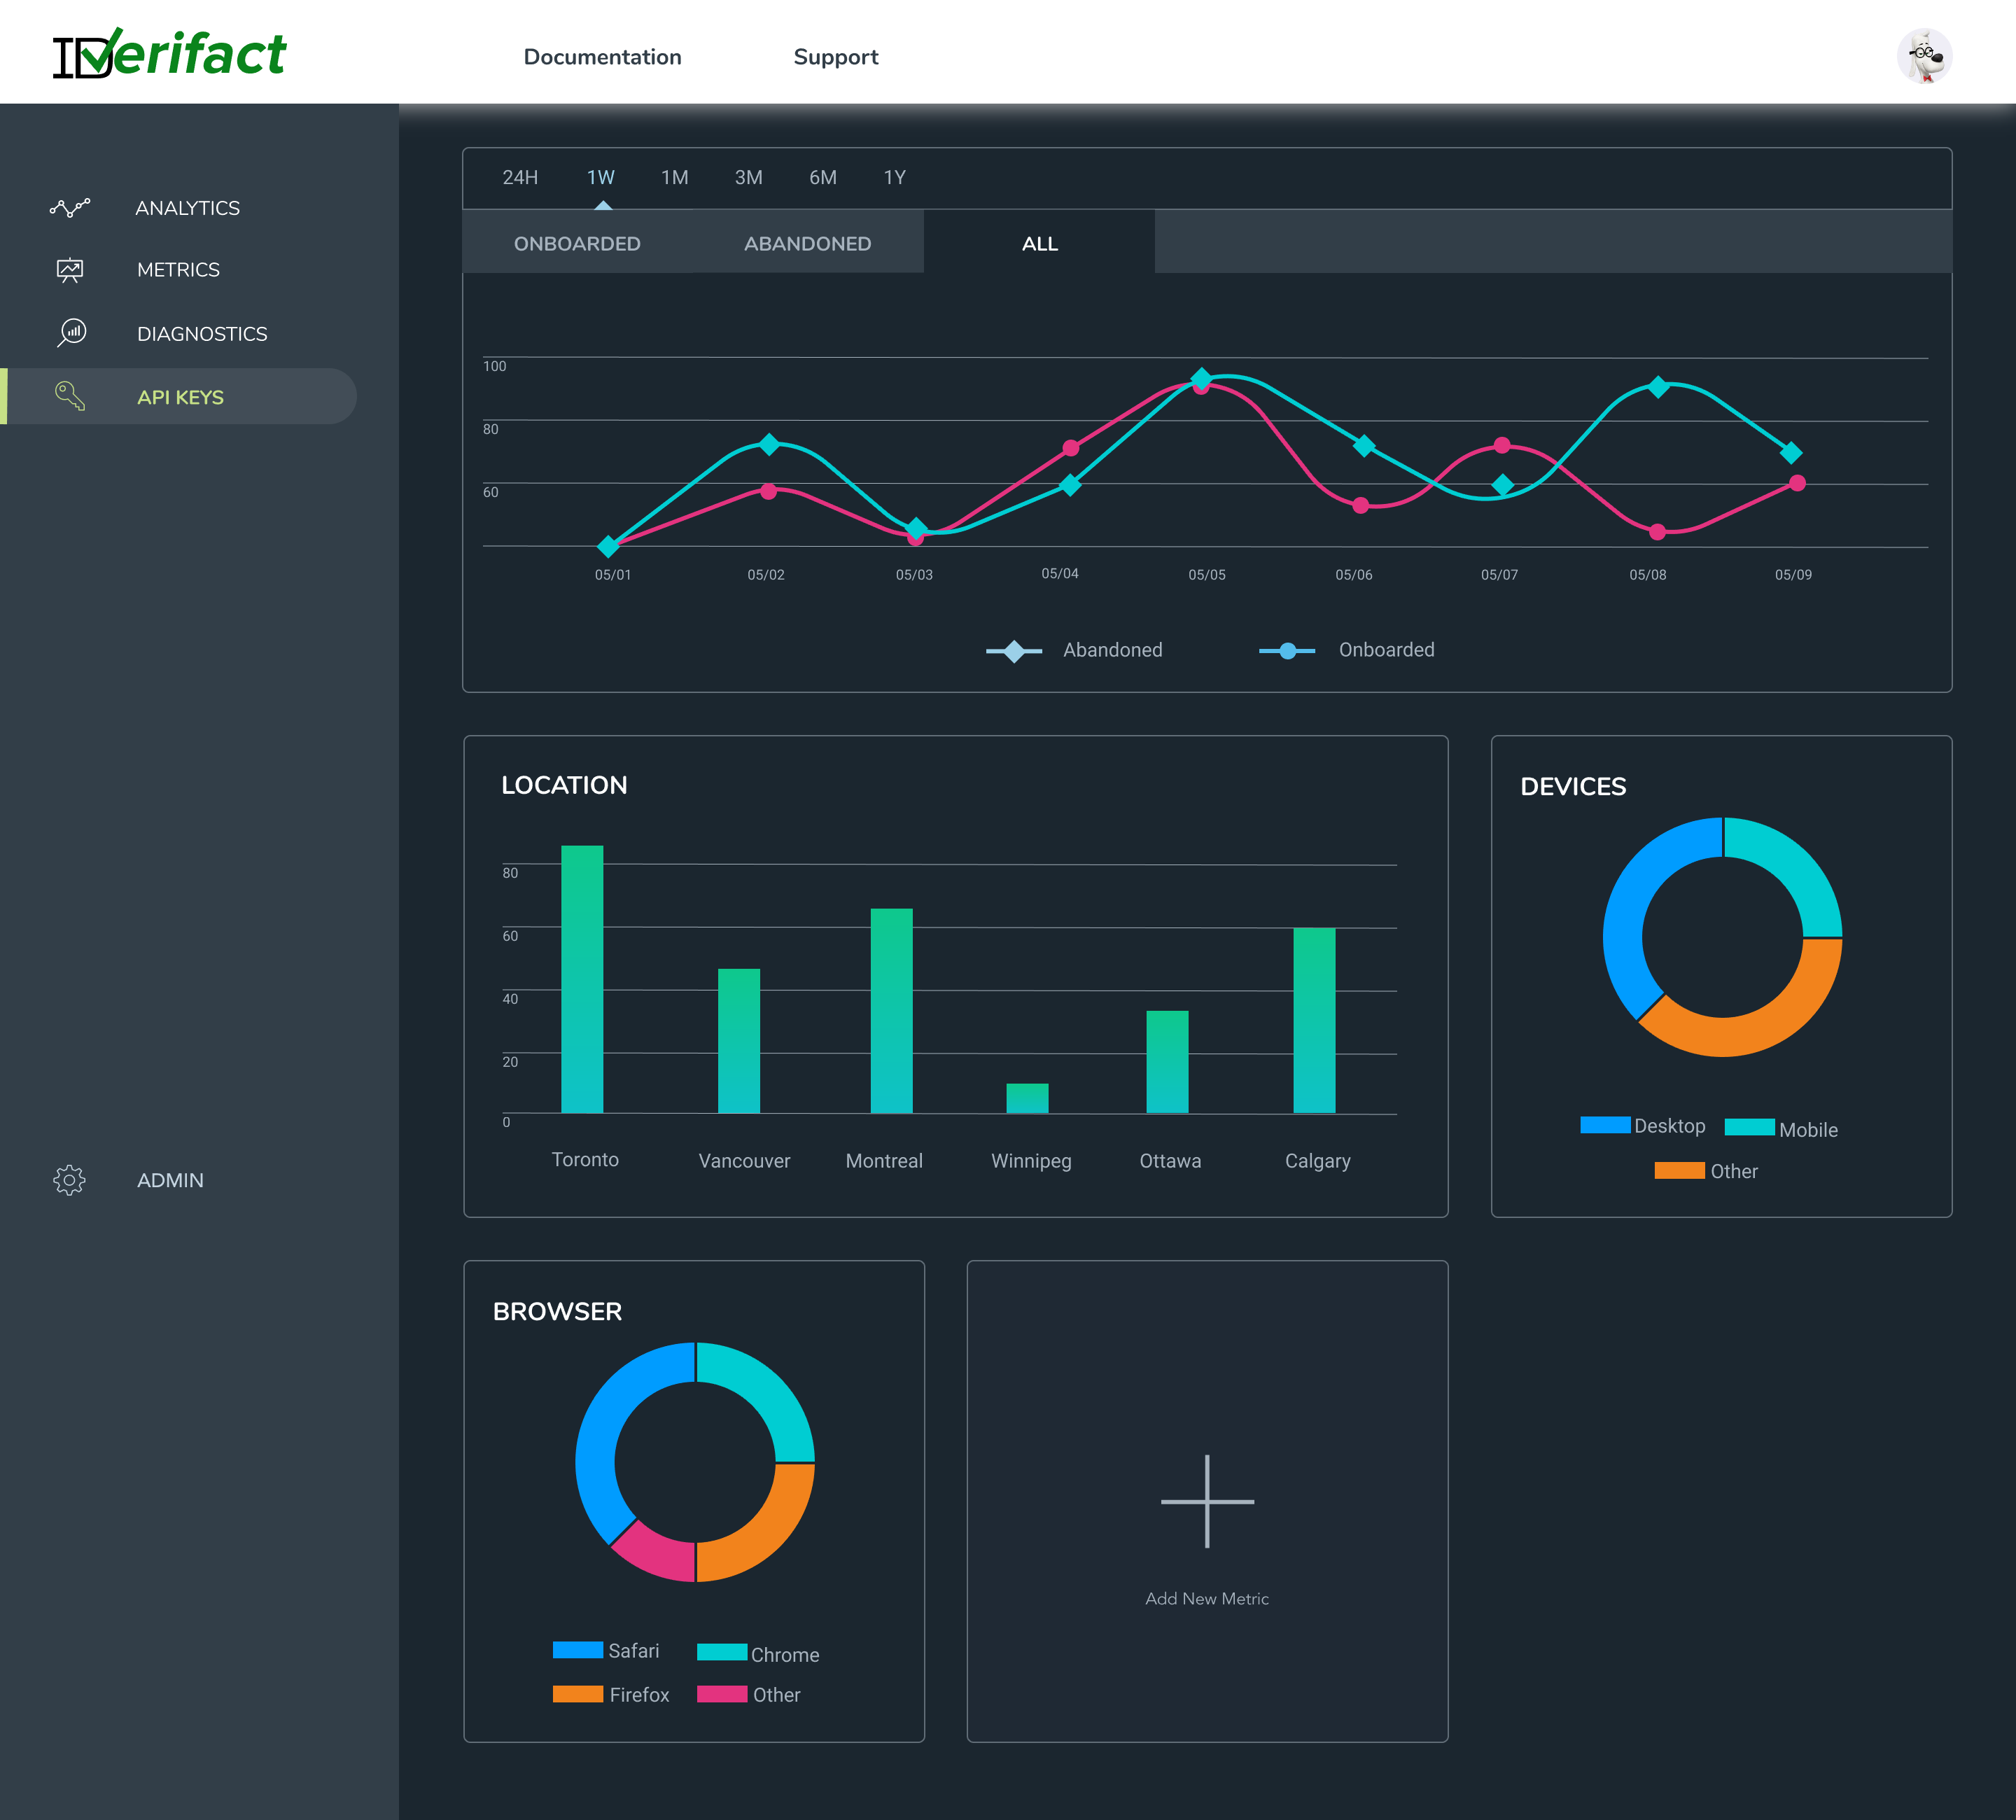
Task: Select the 24H time range
Action: [x=520, y=177]
